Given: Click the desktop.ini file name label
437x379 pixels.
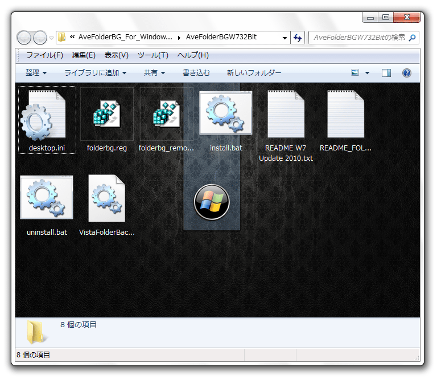Looking at the screenshot, I should click(47, 148).
